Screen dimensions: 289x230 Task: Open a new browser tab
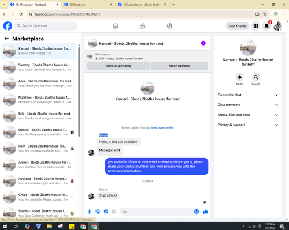tap(173, 5)
